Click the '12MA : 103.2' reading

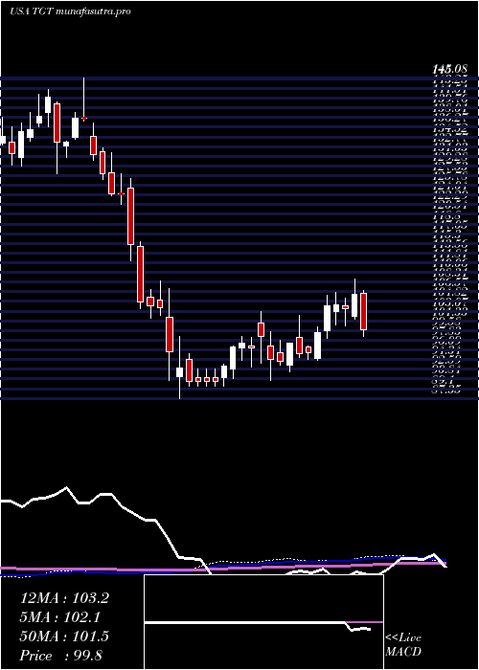(x=64, y=598)
